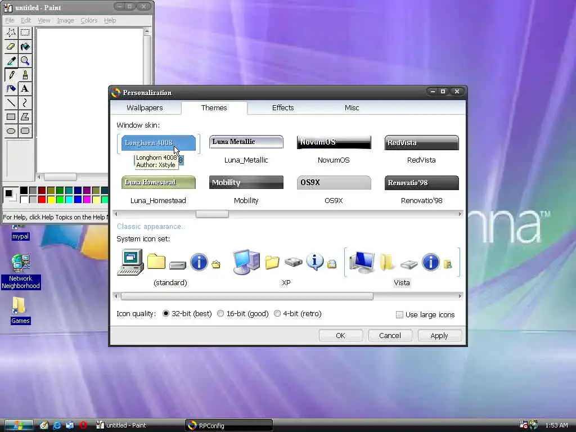This screenshot has width=576, height=432.
Task: Open Paint's File menu
Action: 10,20
